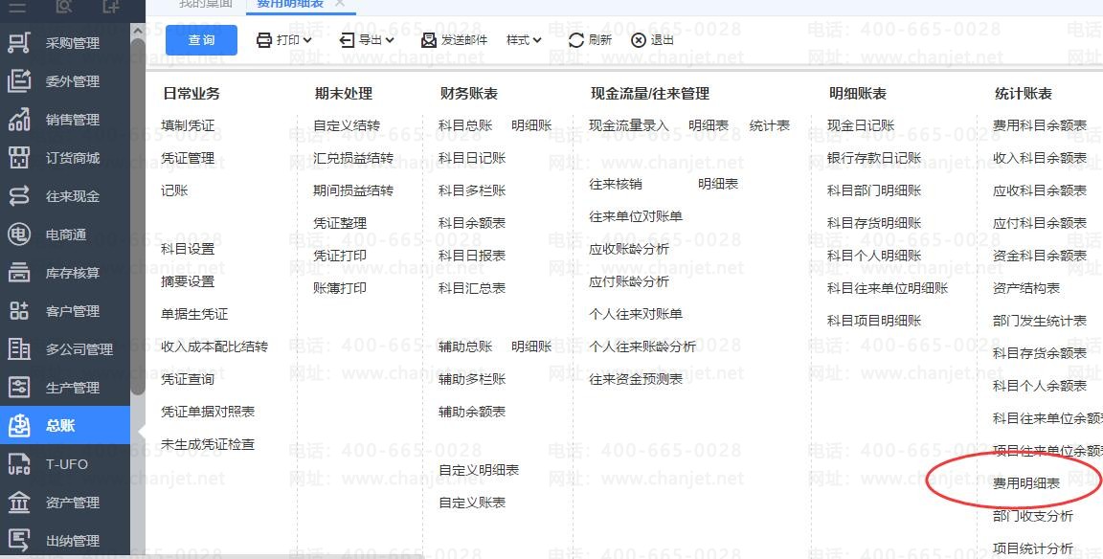Expand the 样式 style dropdown

point(524,40)
